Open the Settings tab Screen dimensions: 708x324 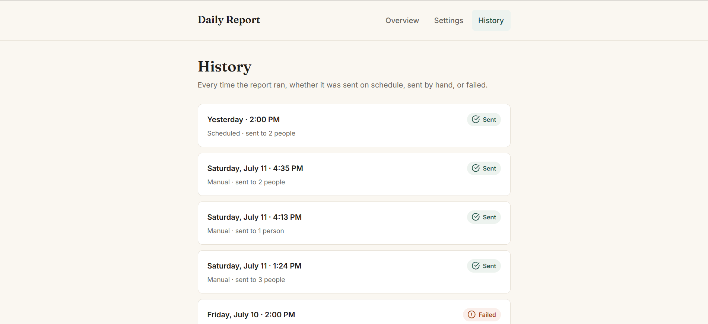click(x=448, y=20)
